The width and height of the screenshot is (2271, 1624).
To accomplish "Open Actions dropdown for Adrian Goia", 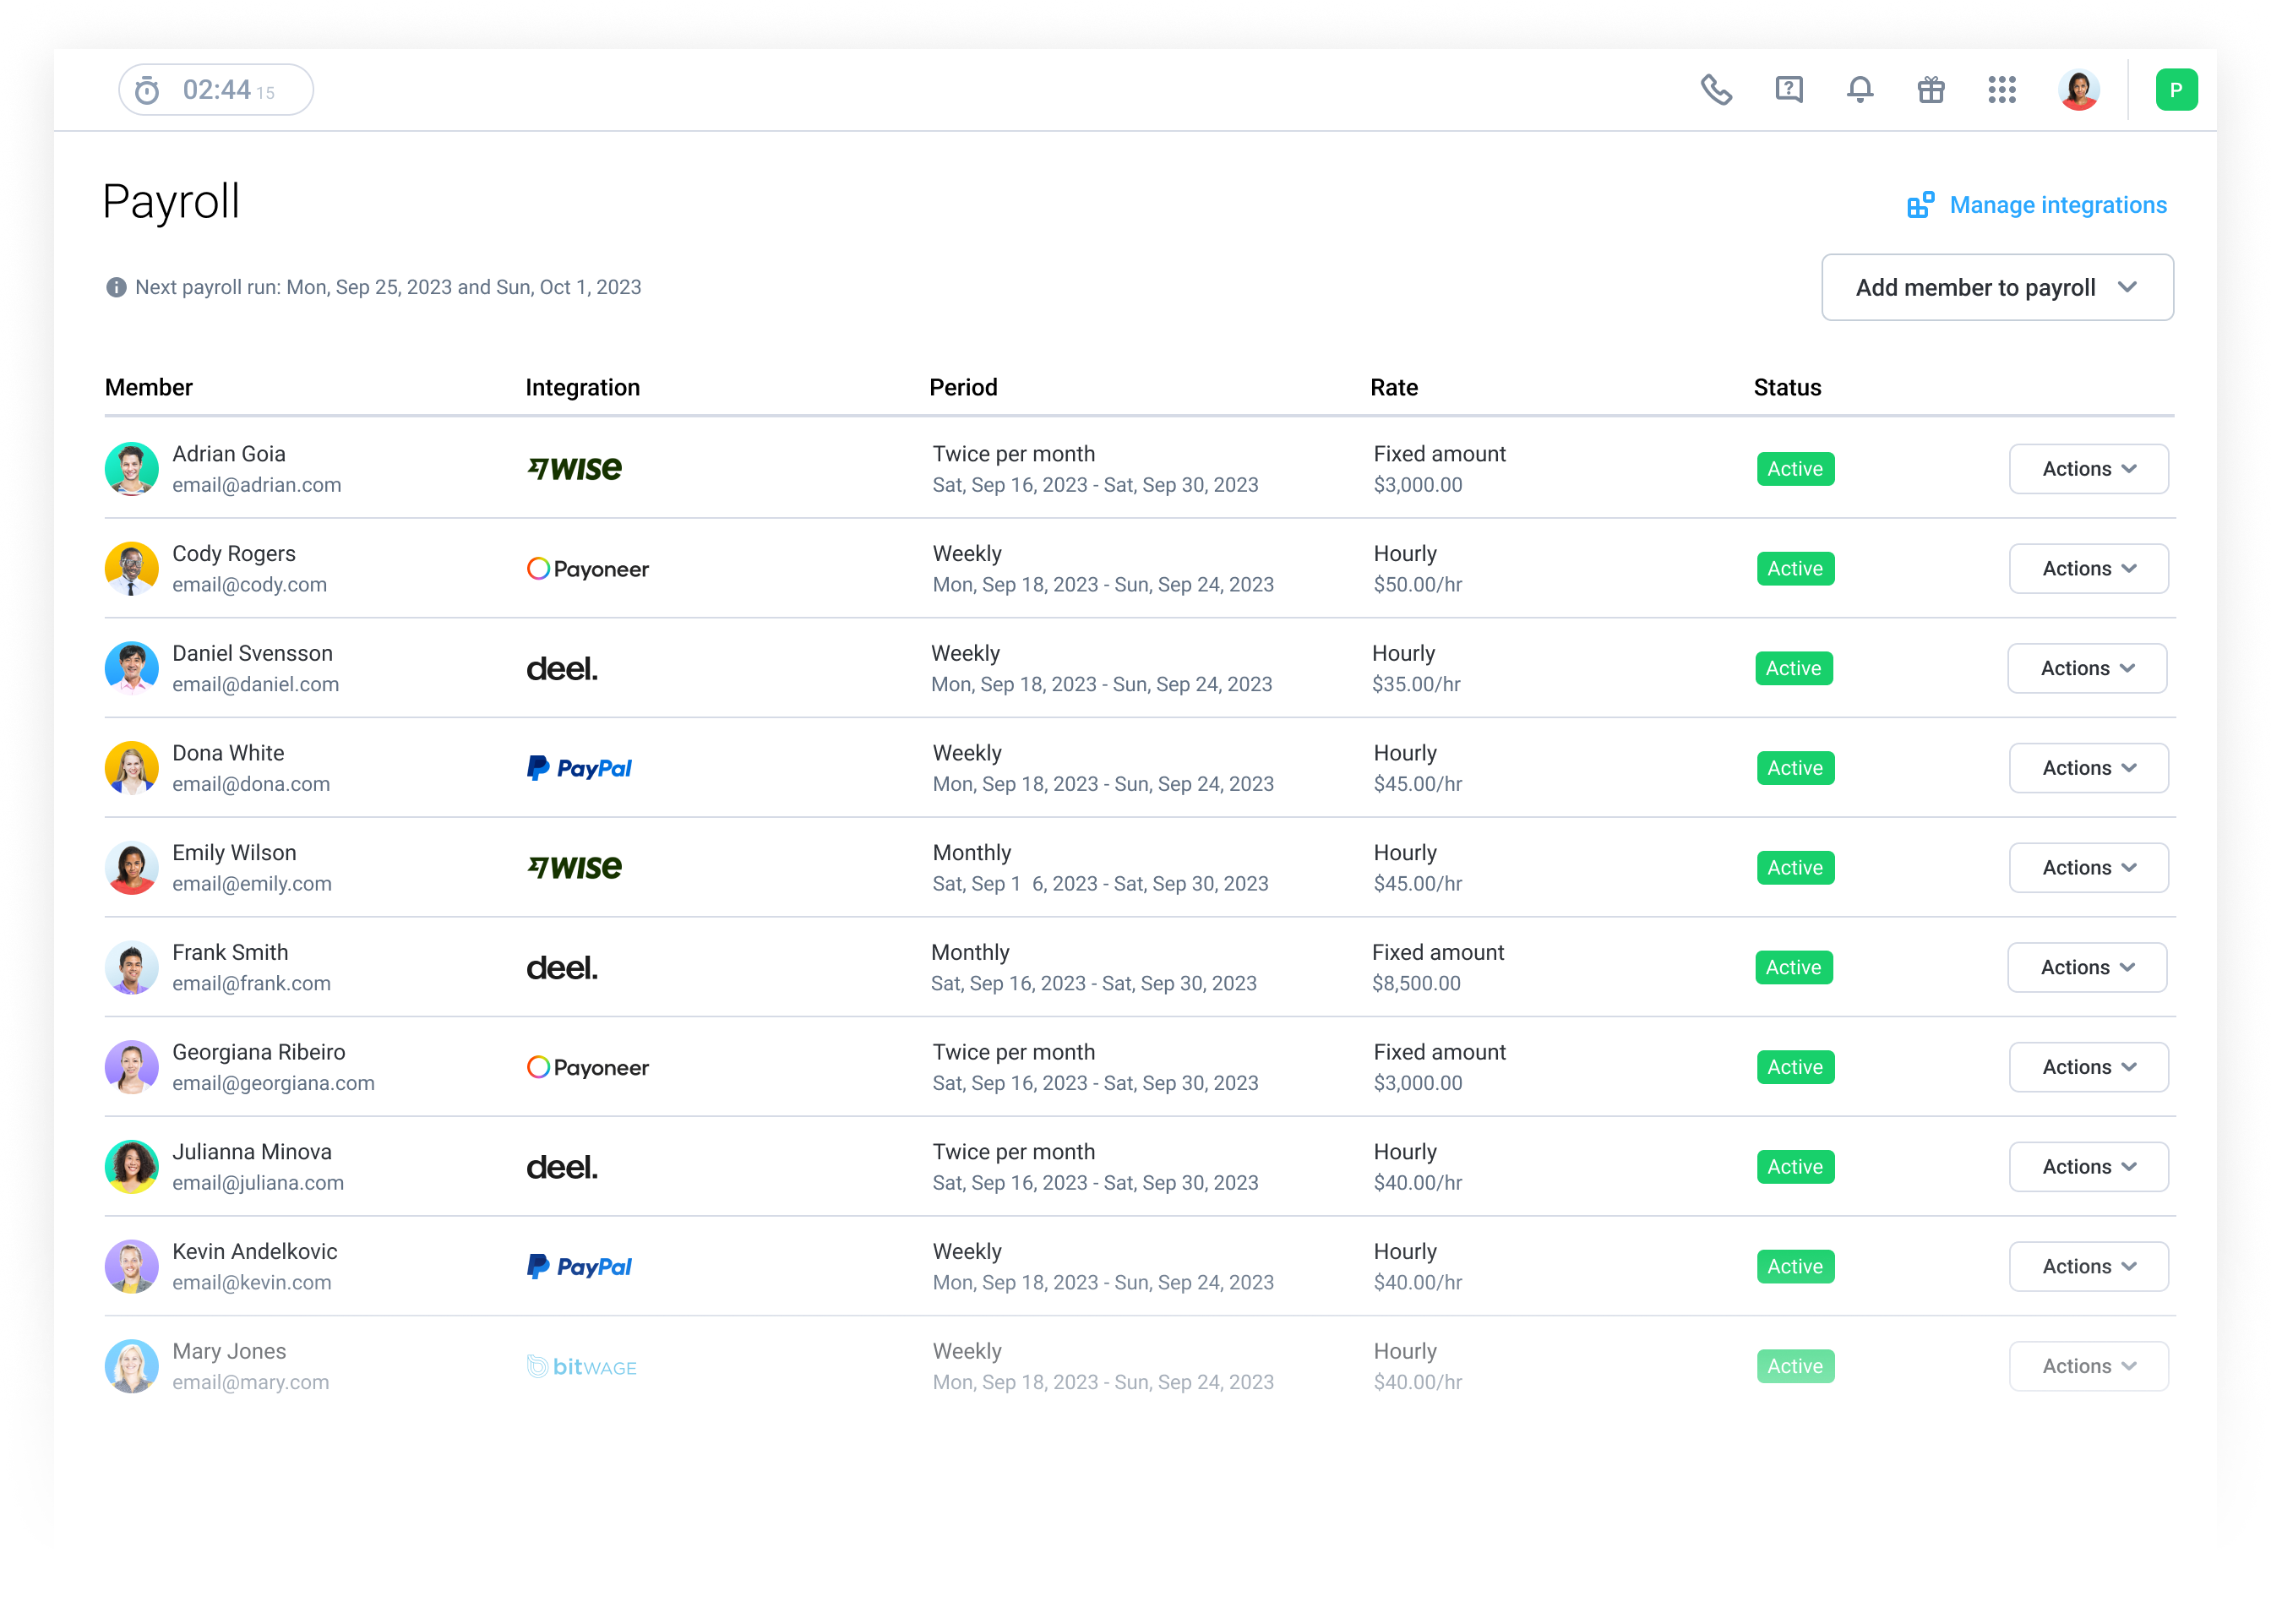I will tap(2088, 469).
